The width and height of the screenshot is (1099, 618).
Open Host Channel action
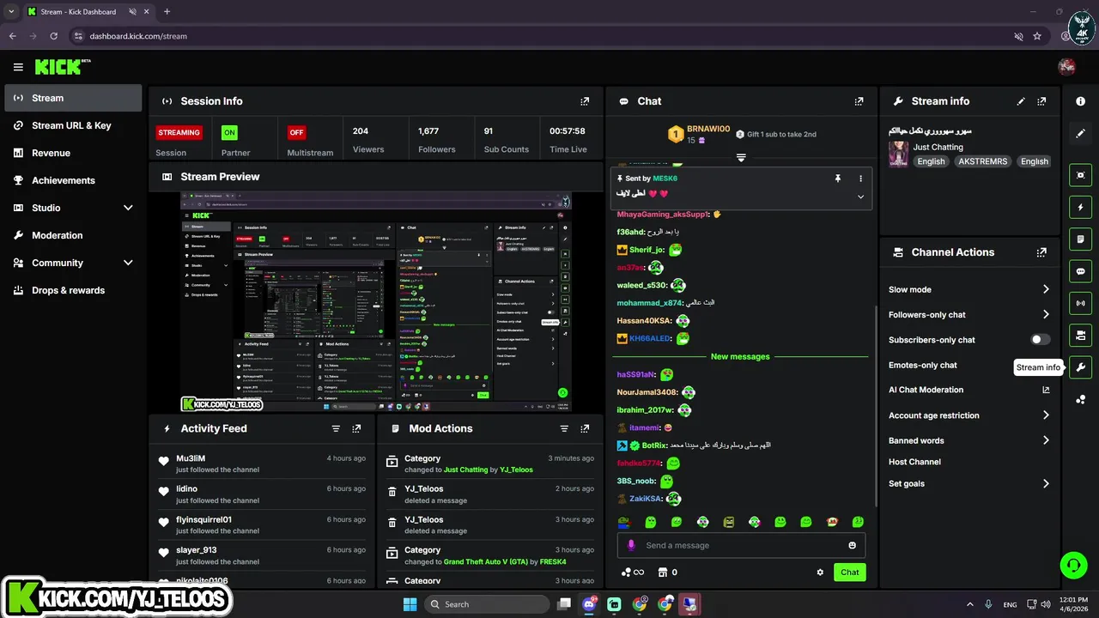tap(914, 462)
